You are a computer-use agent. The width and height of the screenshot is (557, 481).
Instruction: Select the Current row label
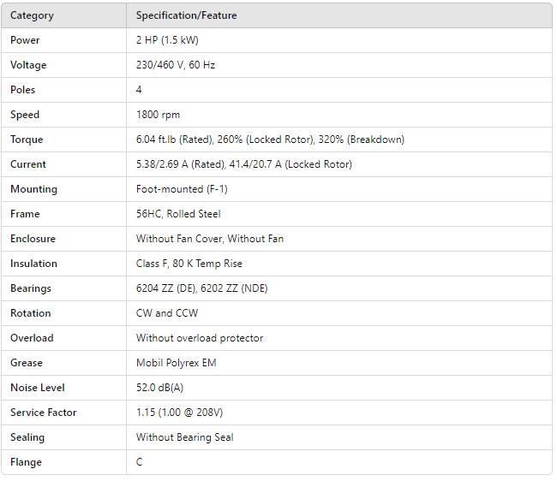(28, 164)
